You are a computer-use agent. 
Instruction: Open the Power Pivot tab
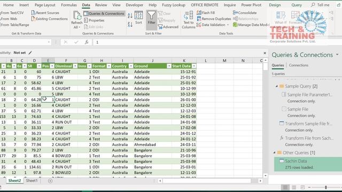click(251, 5)
